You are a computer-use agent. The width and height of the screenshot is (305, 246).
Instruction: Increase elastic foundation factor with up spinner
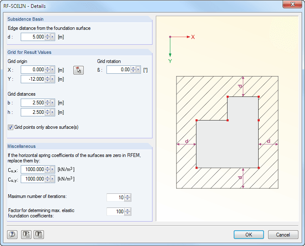tap(128, 210)
